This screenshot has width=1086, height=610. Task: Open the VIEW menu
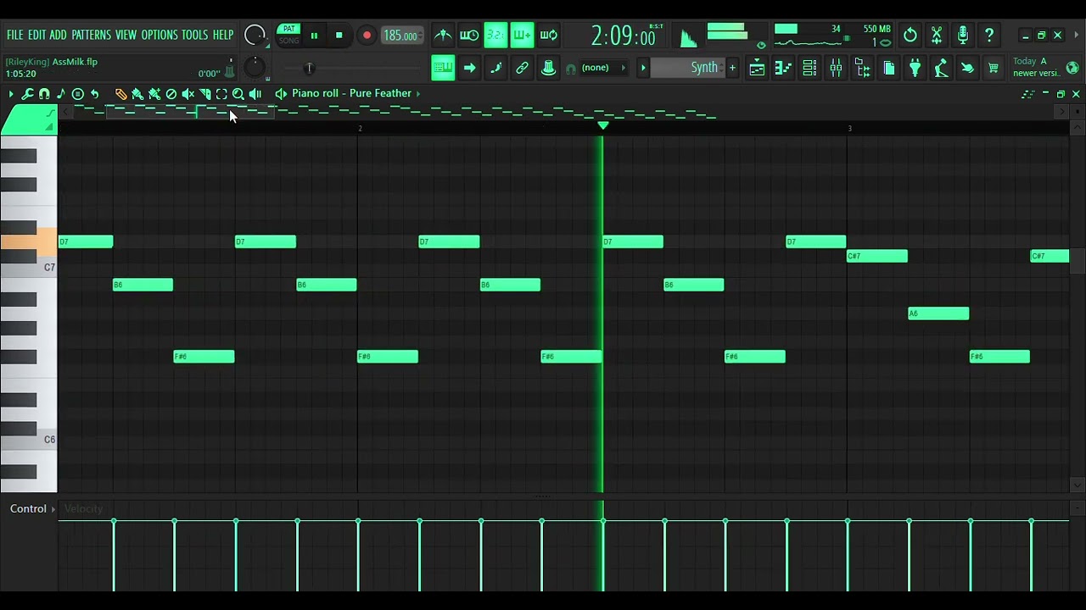click(126, 35)
